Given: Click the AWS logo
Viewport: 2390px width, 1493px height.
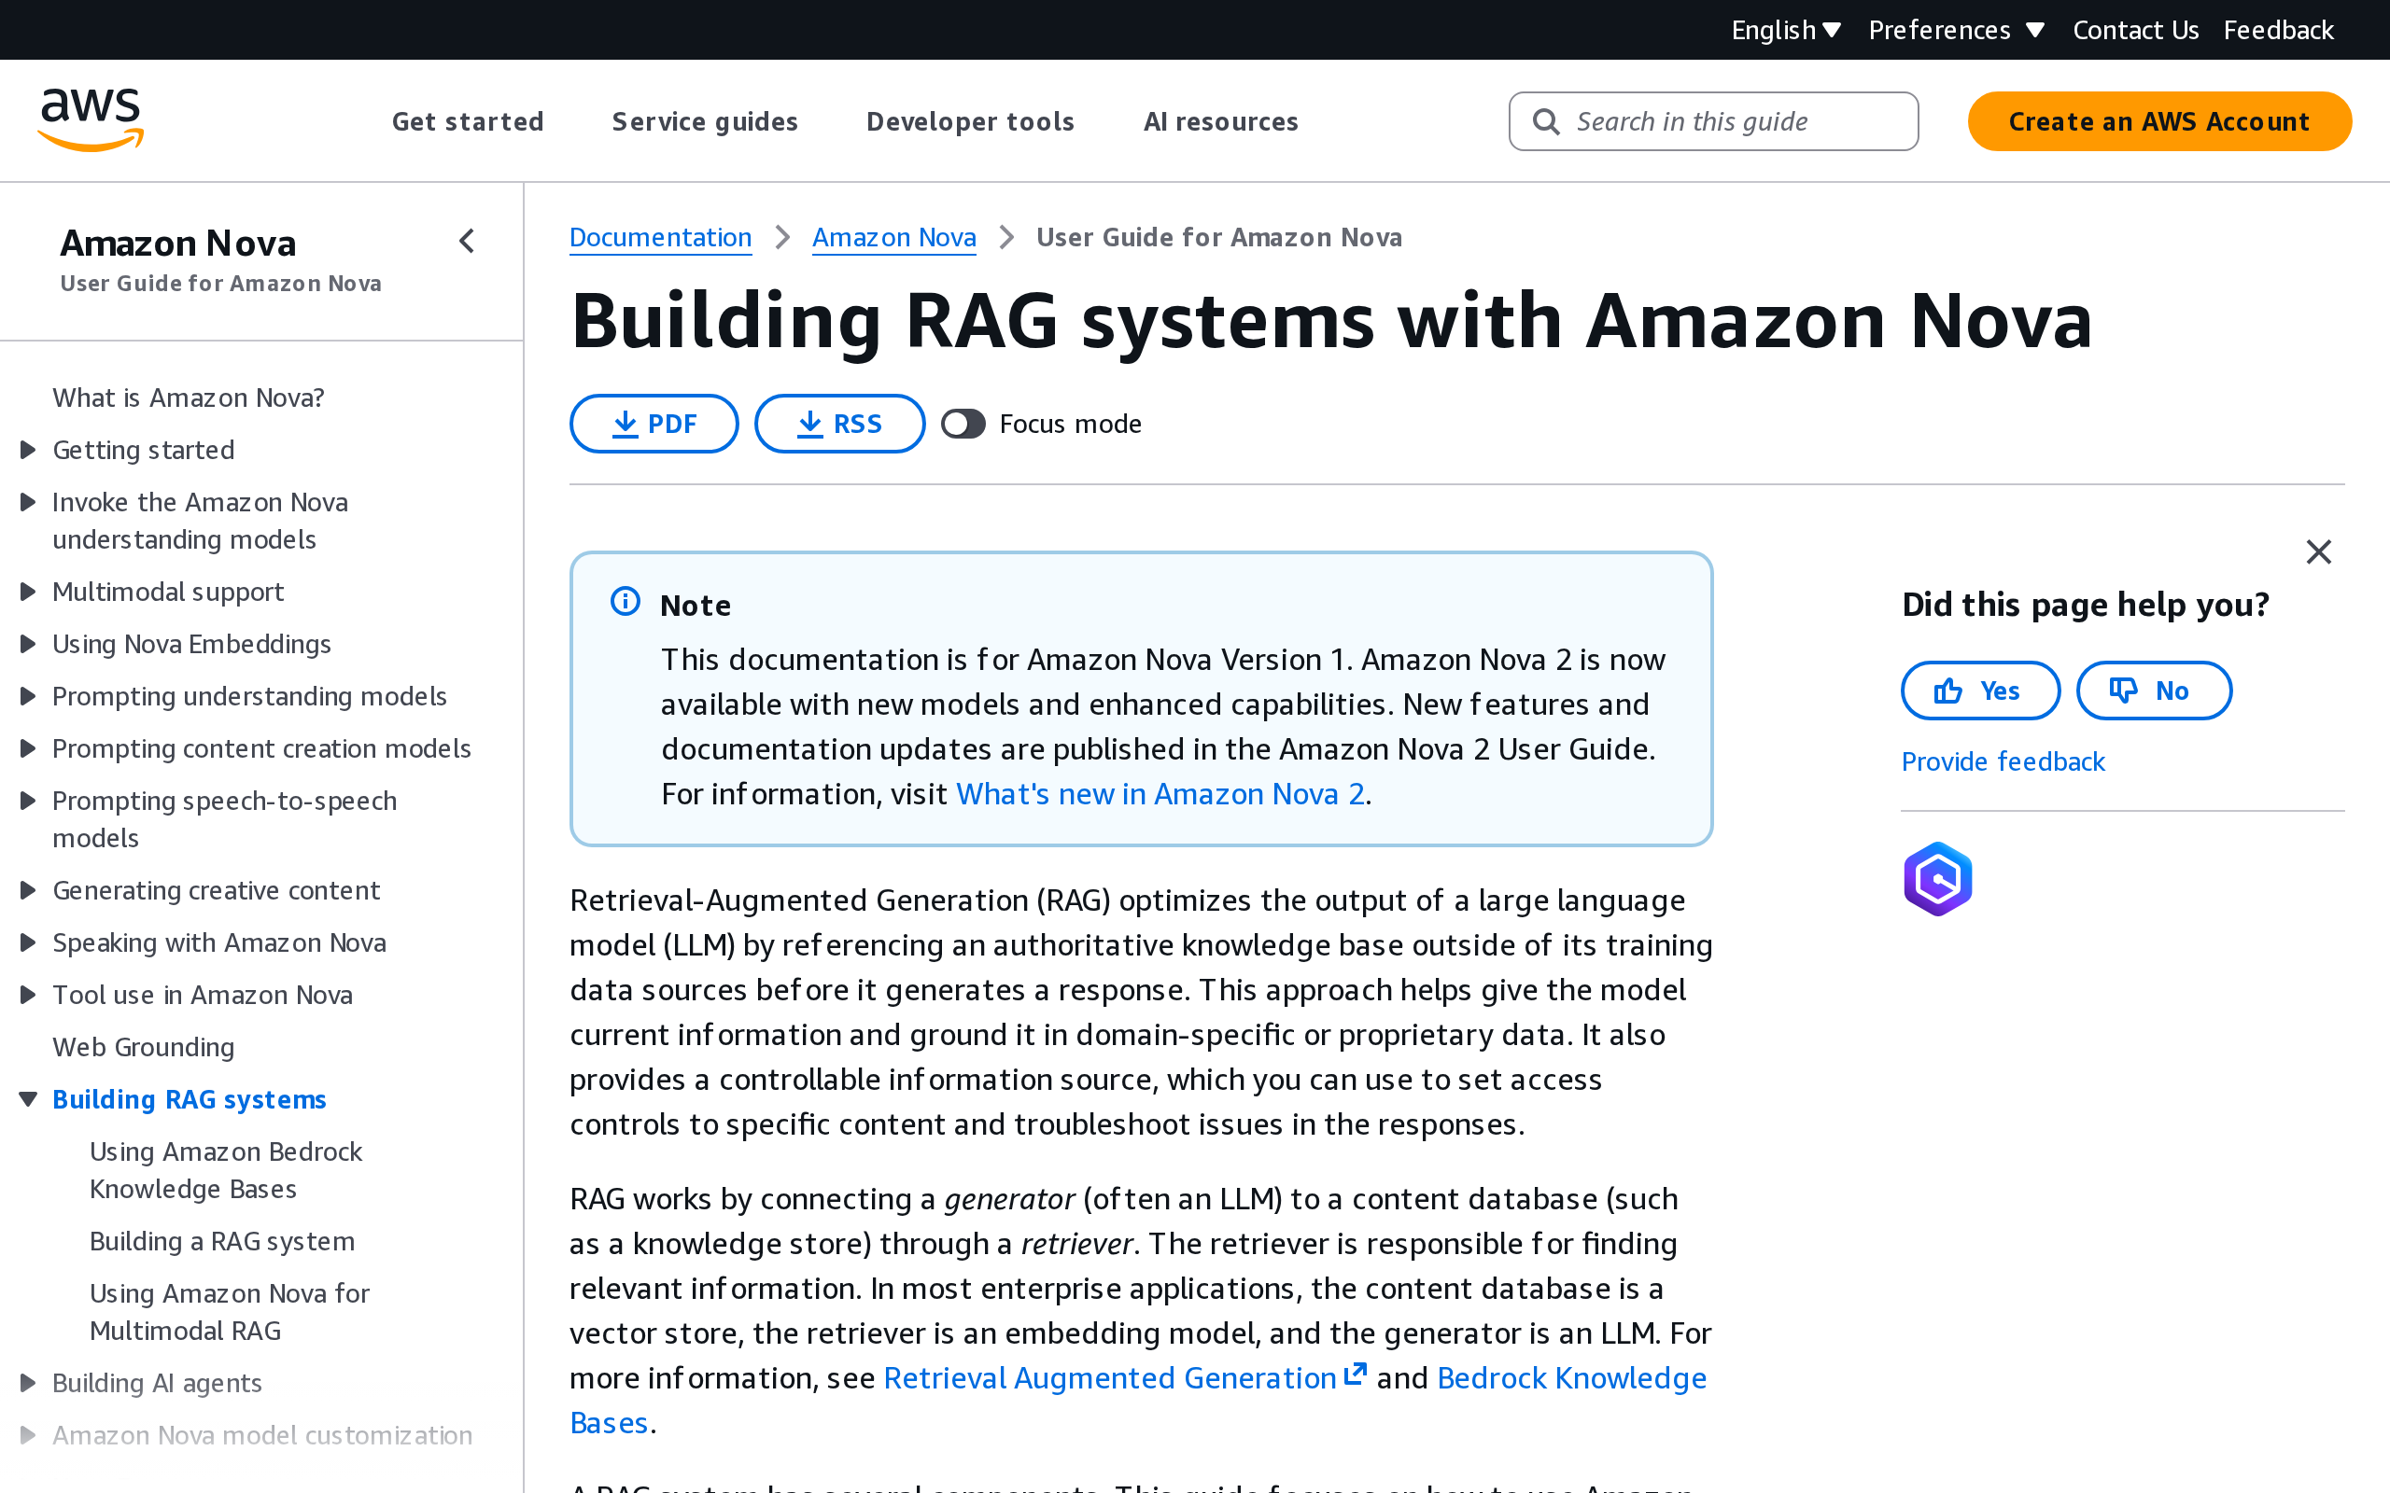Looking at the screenshot, I should 91,120.
